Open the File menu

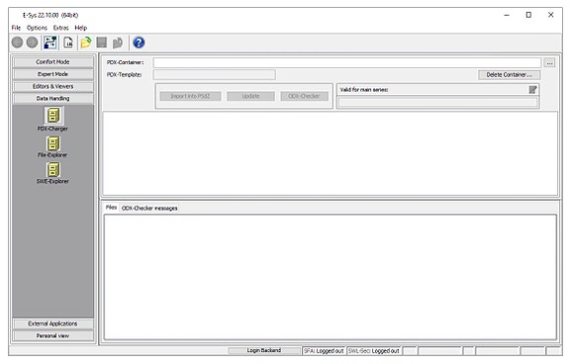(16, 28)
